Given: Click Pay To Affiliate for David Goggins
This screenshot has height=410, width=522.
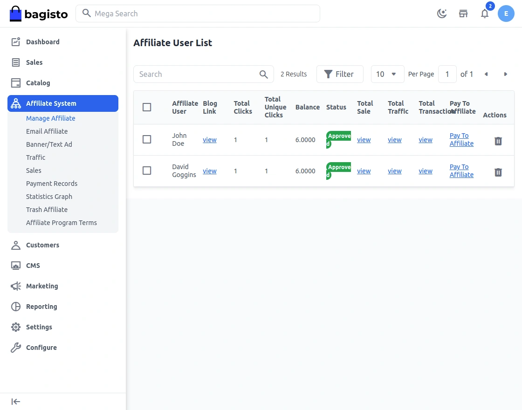Looking at the screenshot, I should pos(461,171).
